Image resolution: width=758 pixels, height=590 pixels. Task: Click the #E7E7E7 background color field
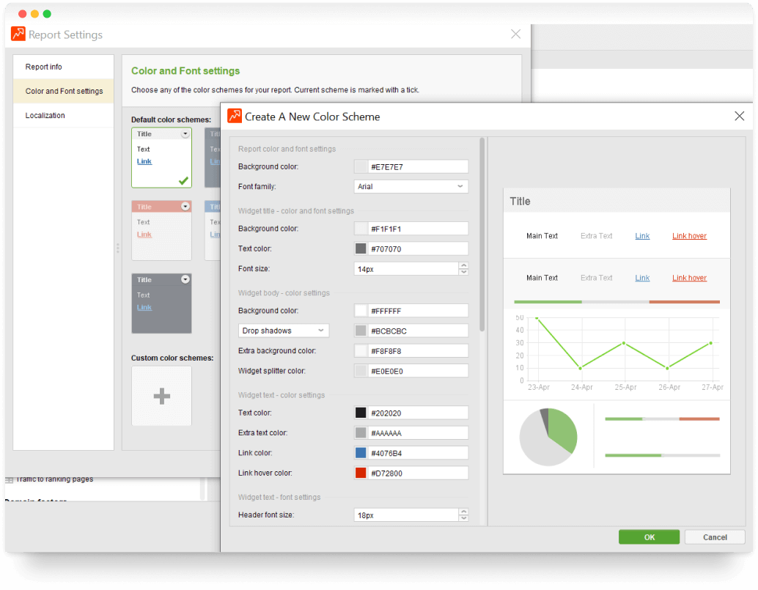pos(418,166)
